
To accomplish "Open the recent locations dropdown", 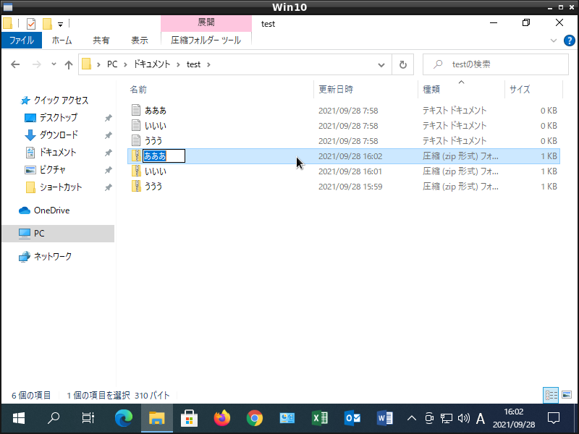I will click(54, 64).
